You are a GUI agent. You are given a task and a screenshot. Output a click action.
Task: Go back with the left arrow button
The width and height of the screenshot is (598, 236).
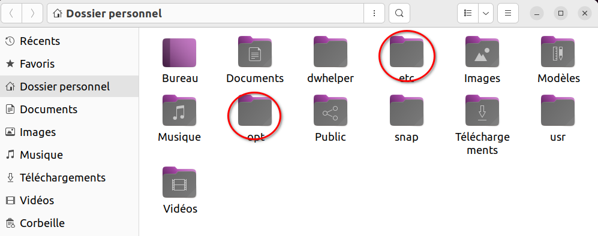click(x=11, y=13)
